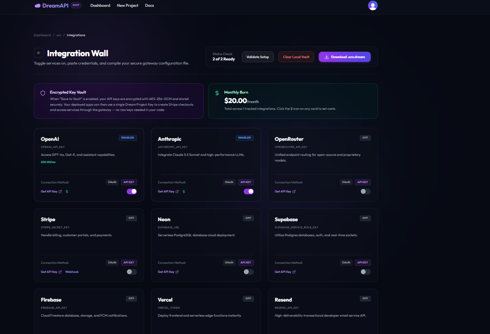Click the Monthly Burn dollar icon
Image resolution: width=490 pixels, height=334 pixels.
(x=217, y=93)
